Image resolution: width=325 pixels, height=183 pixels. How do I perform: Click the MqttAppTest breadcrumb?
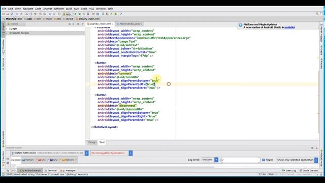click(12, 19)
